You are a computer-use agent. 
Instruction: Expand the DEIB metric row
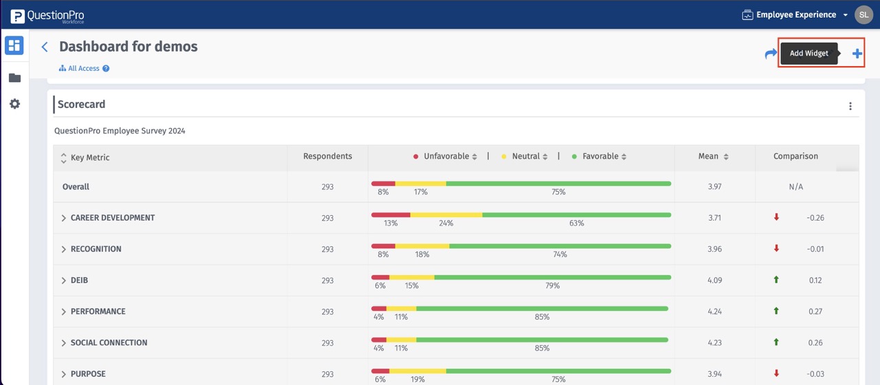coord(64,280)
